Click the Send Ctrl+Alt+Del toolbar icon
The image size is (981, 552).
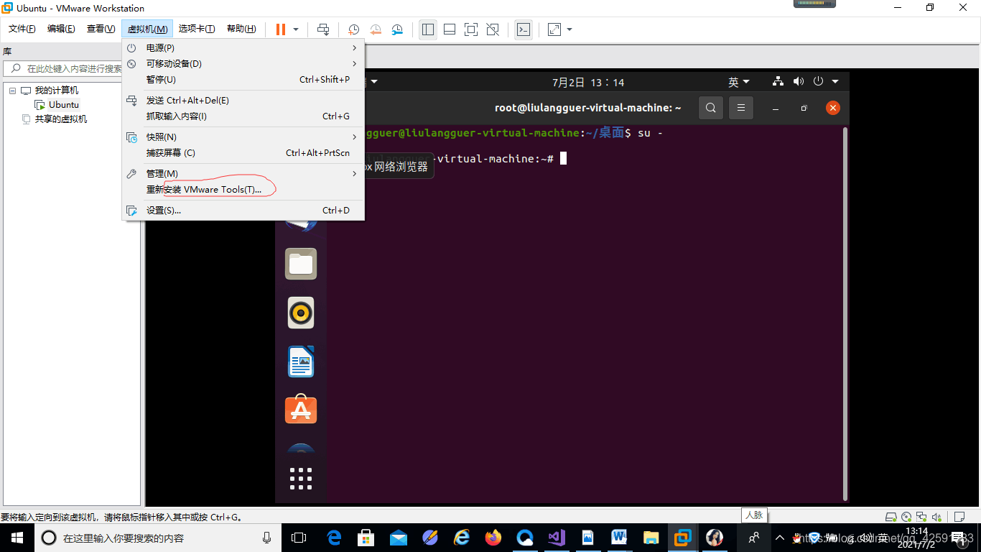(x=323, y=29)
